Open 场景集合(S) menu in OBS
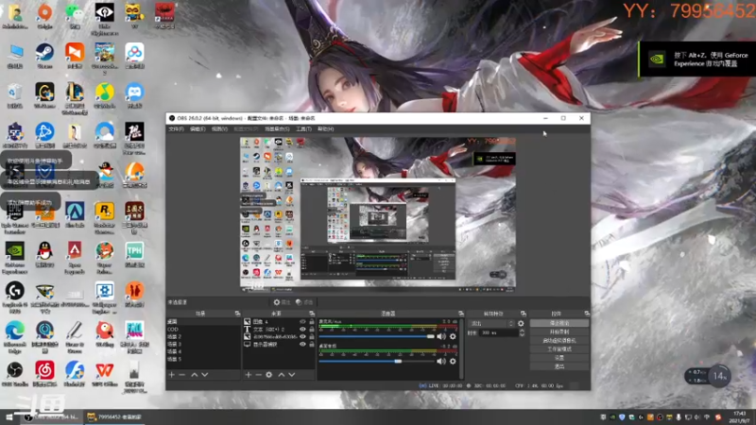The height and width of the screenshot is (425, 756). (277, 129)
